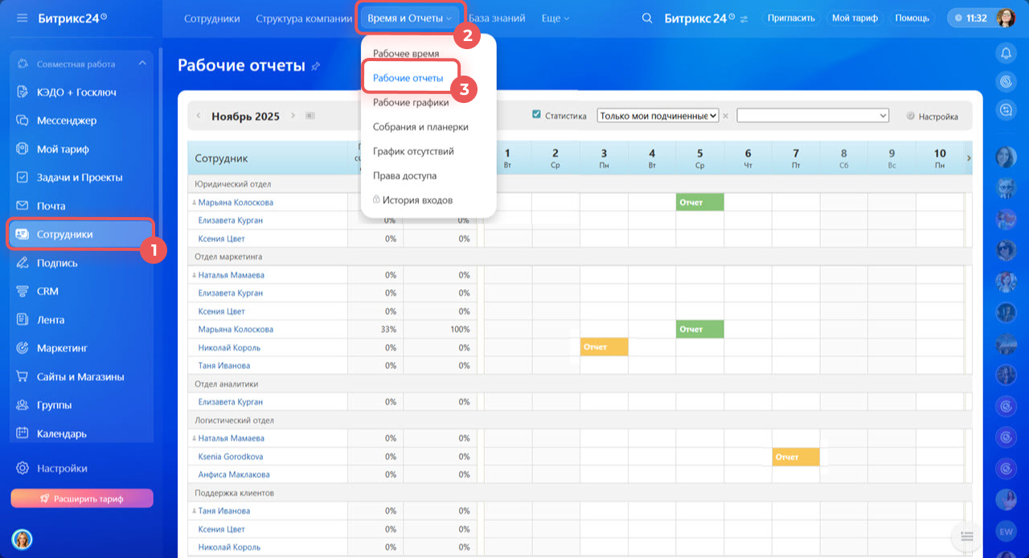The width and height of the screenshot is (1029, 558).
Task: Click the search magnifier icon in header
Action: tap(647, 18)
